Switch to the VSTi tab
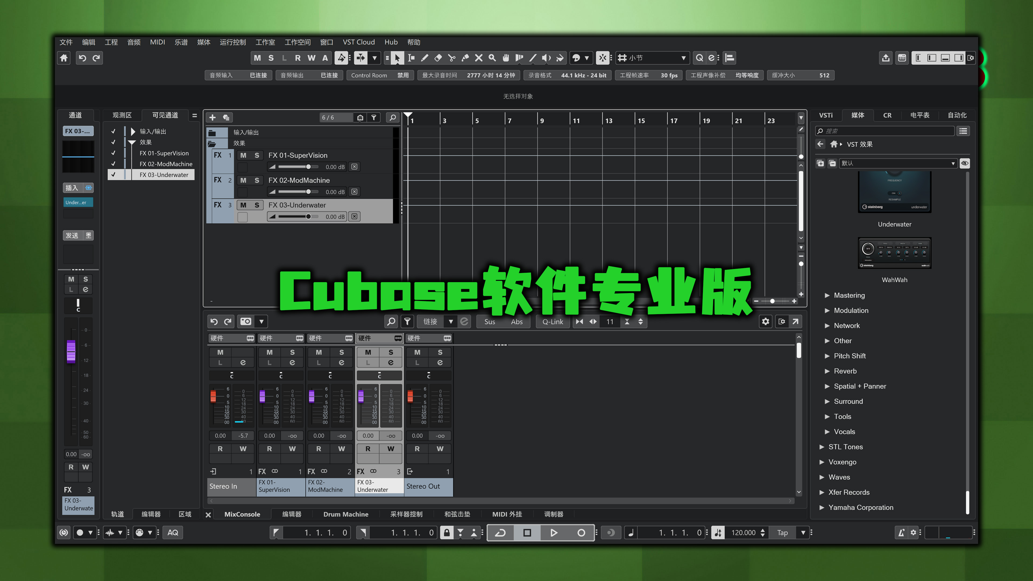Image resolution: width=1033 pixels, height=581 pixels. [826, 115]
